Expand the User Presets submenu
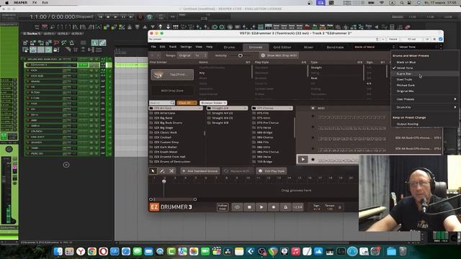 coord(424,99)
